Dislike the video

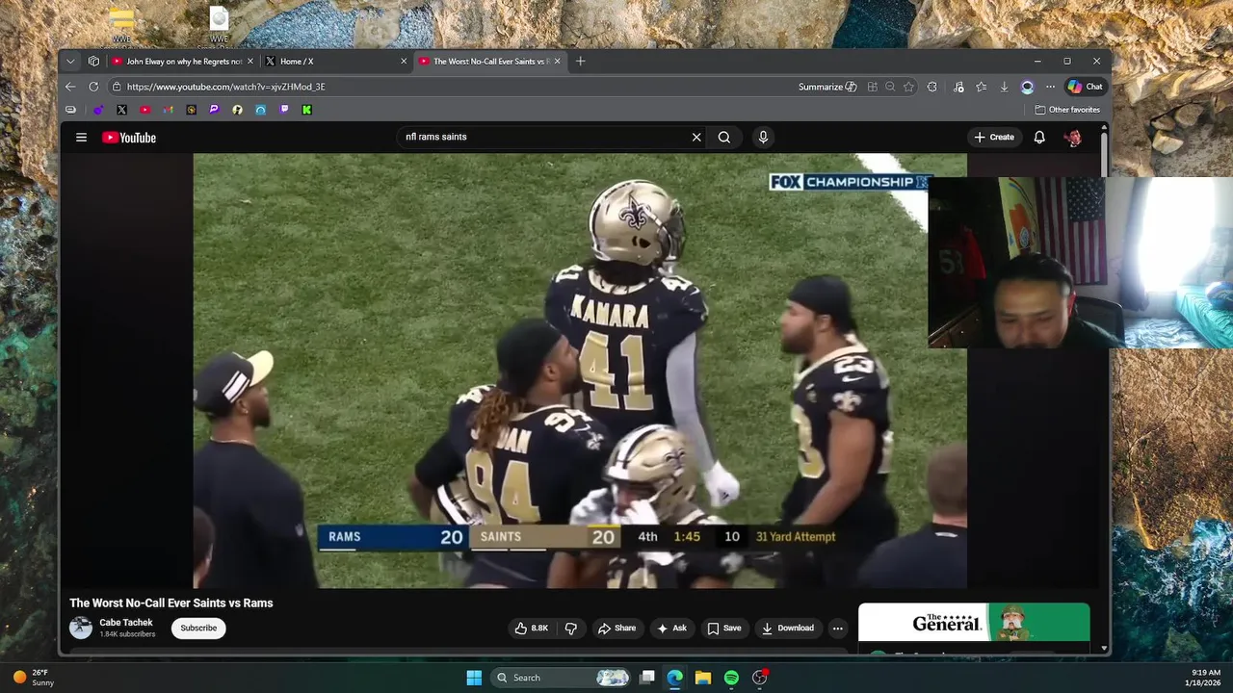pos(570,629)
